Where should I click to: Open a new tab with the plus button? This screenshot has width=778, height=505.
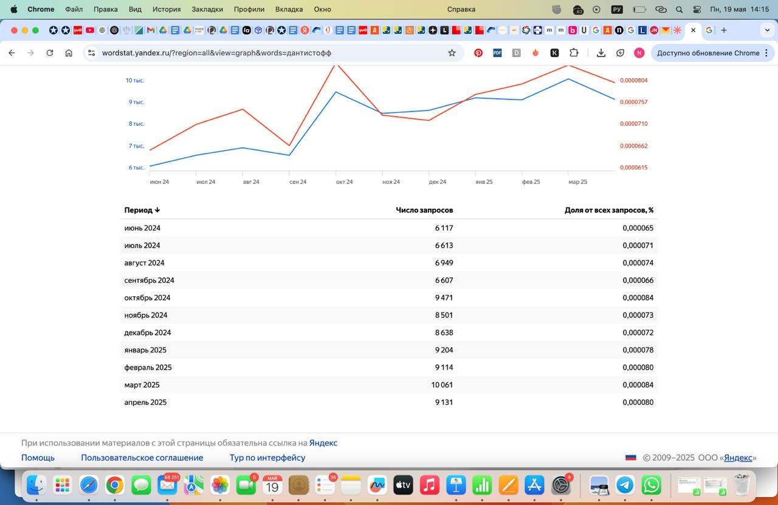(724, 30)
